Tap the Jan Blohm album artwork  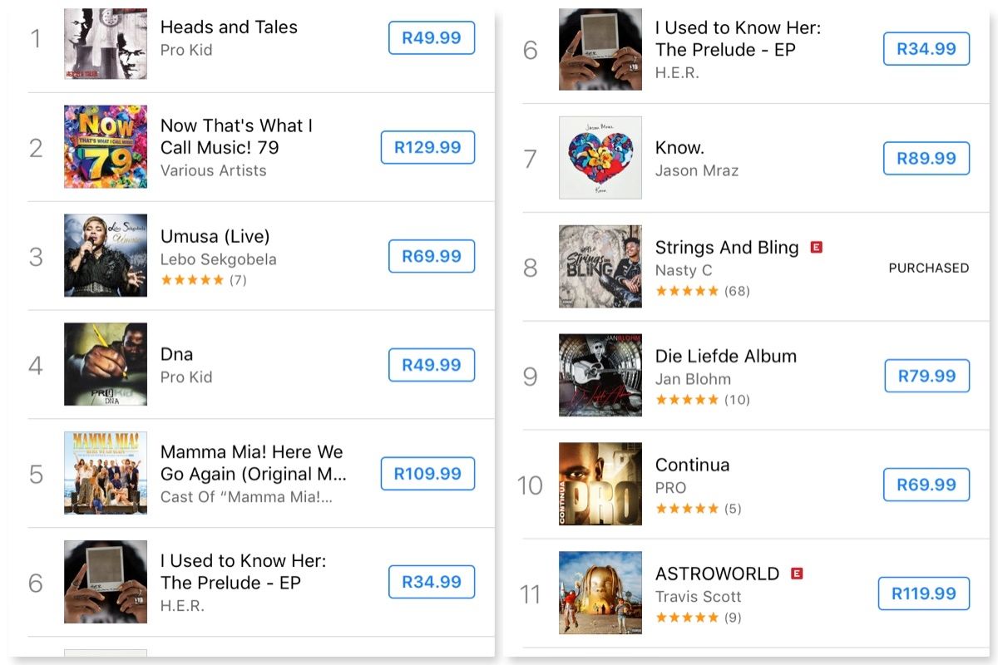click(600, 375)
